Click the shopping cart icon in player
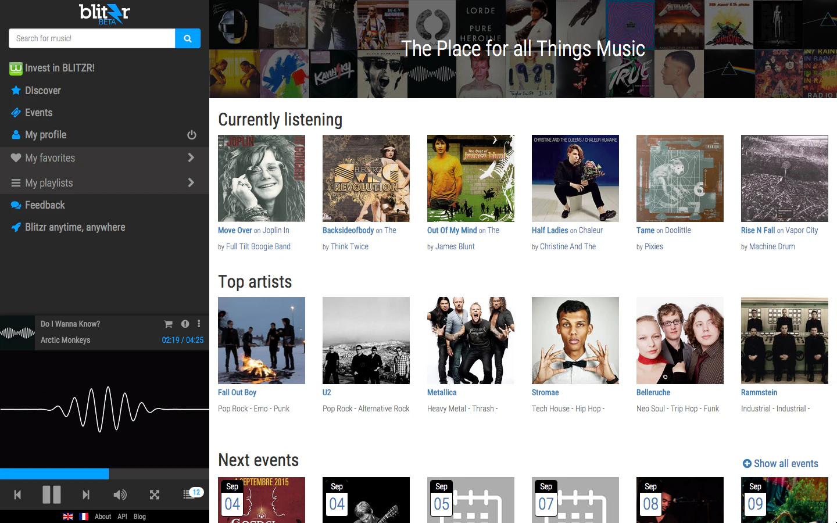Viewport: 837px width, 523px height. pos(168,324)
